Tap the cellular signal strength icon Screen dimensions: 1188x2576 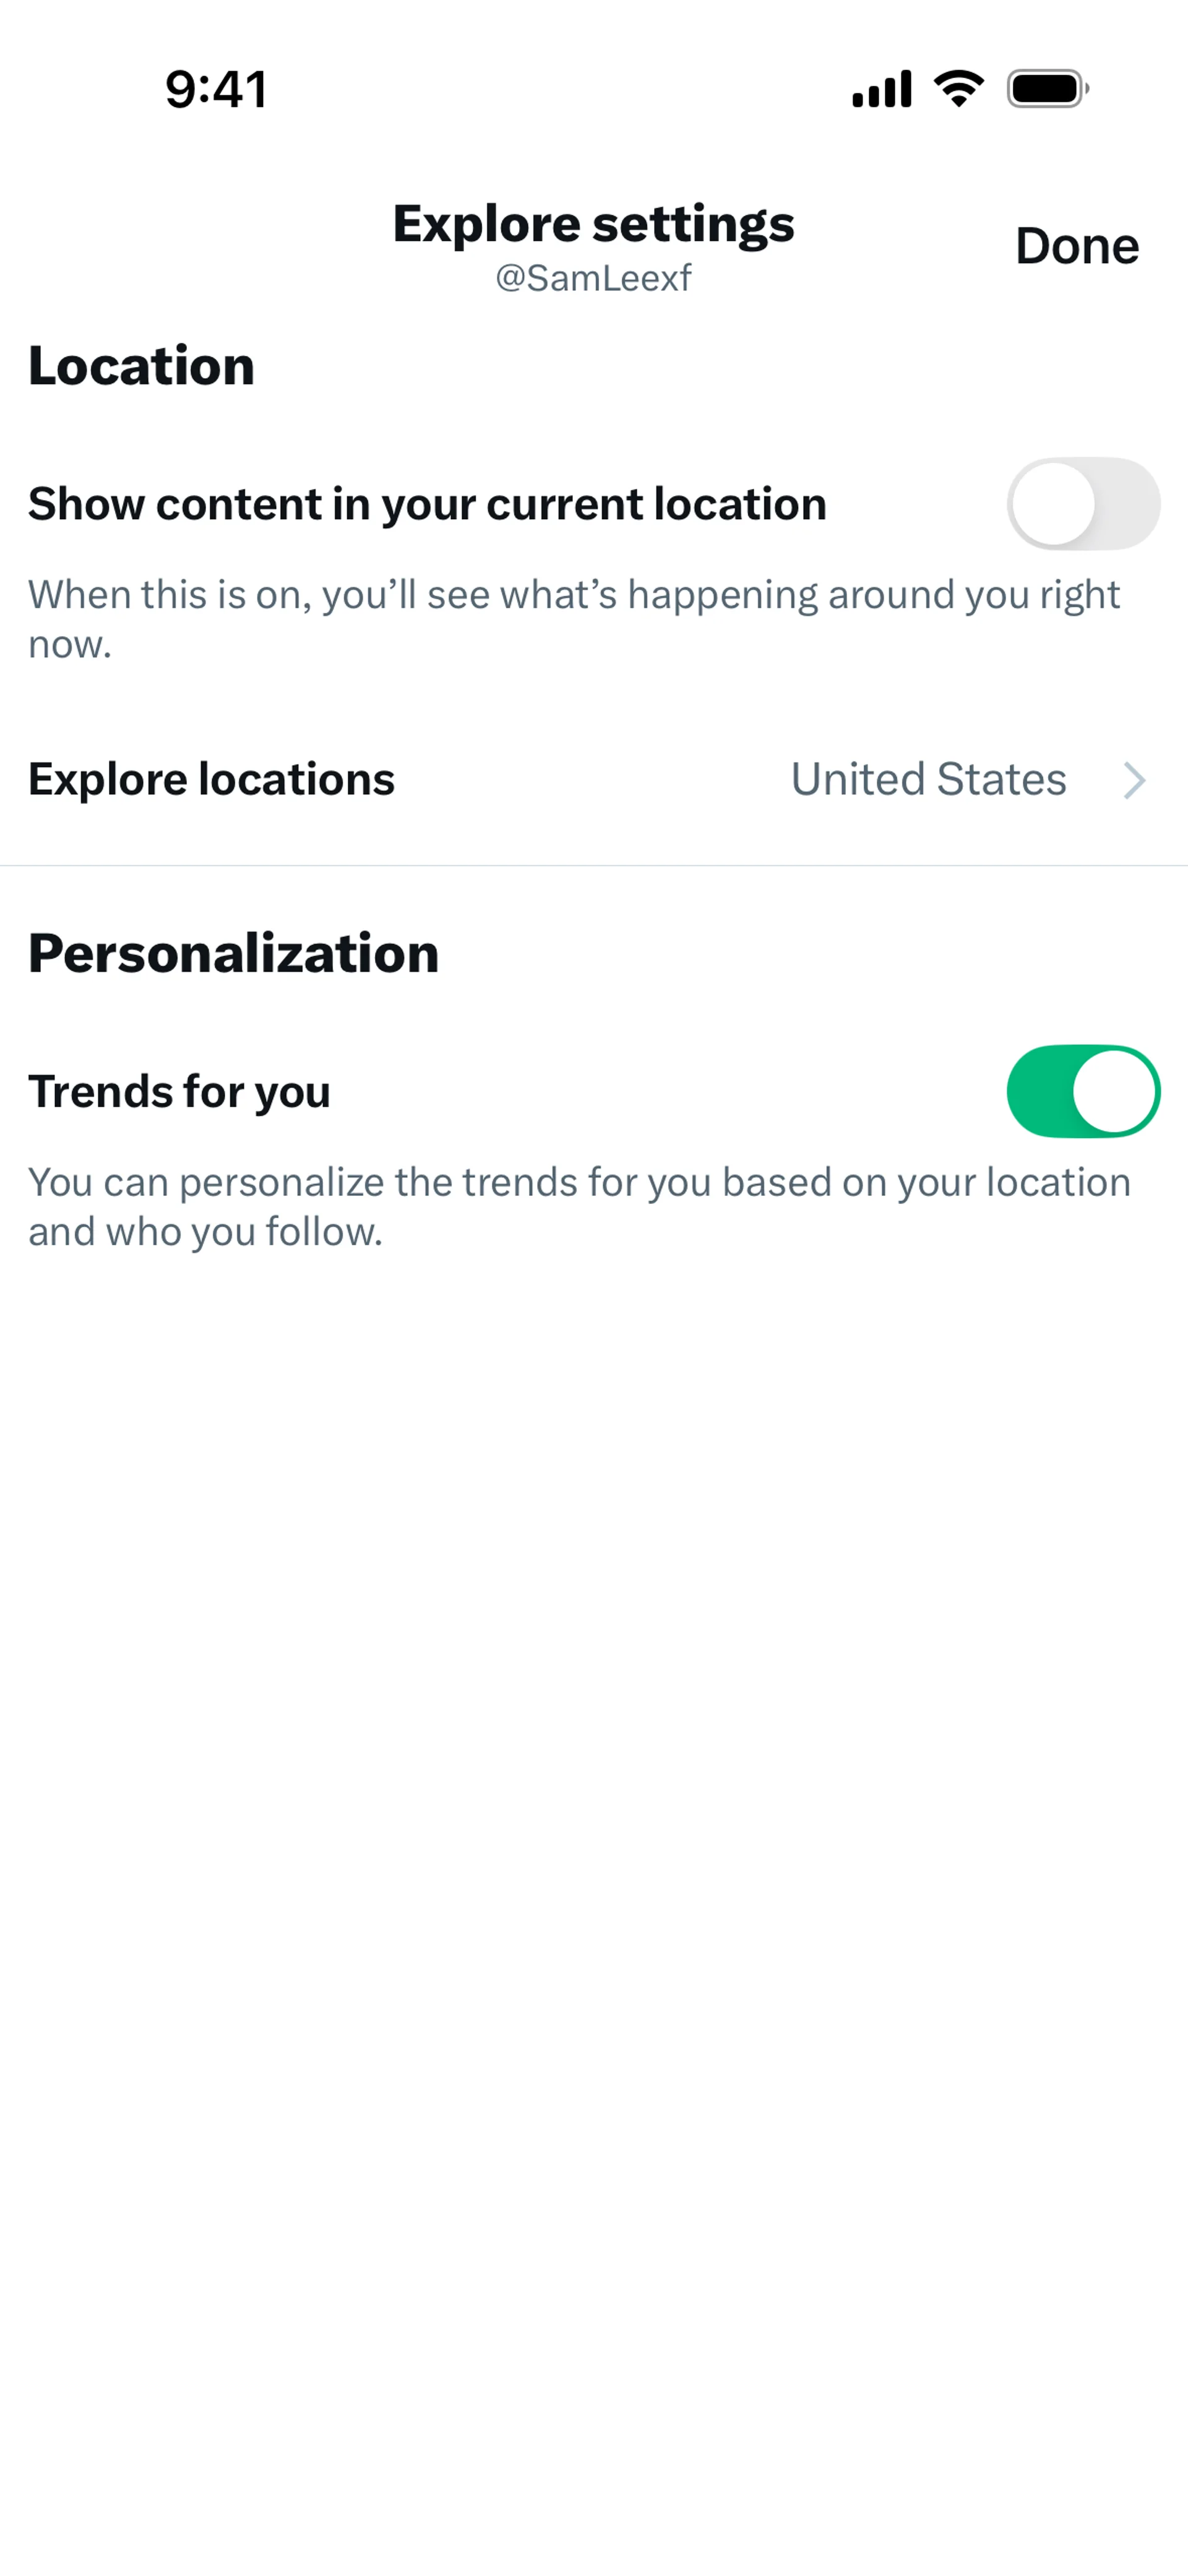coord(881,89)
